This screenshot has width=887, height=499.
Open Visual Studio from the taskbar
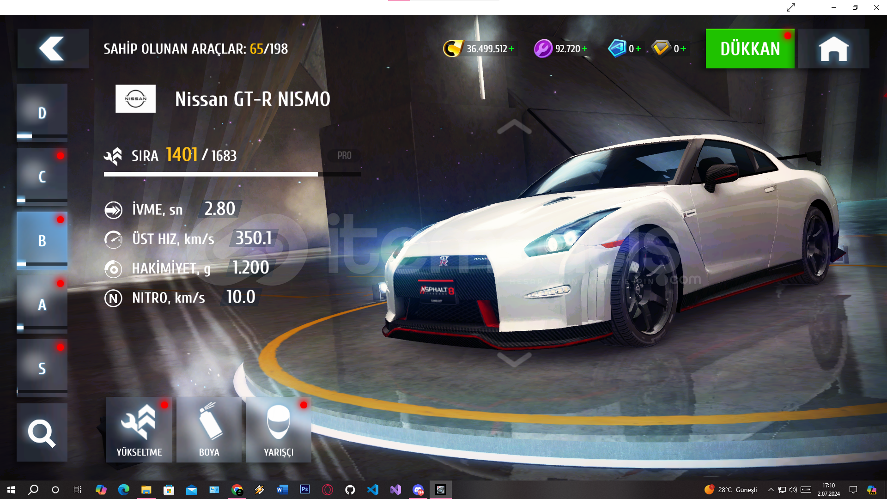point(395,490)
